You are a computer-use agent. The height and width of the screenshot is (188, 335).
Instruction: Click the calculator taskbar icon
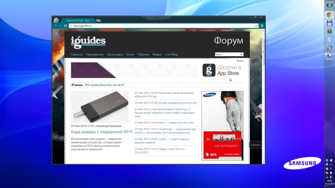click(329, 39)
